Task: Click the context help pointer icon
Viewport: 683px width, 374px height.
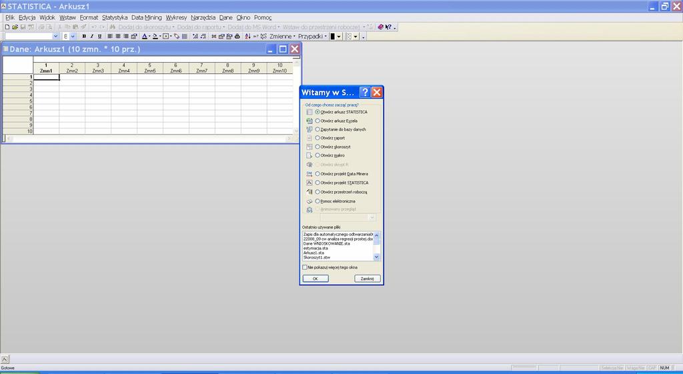Action: (389, 27)
